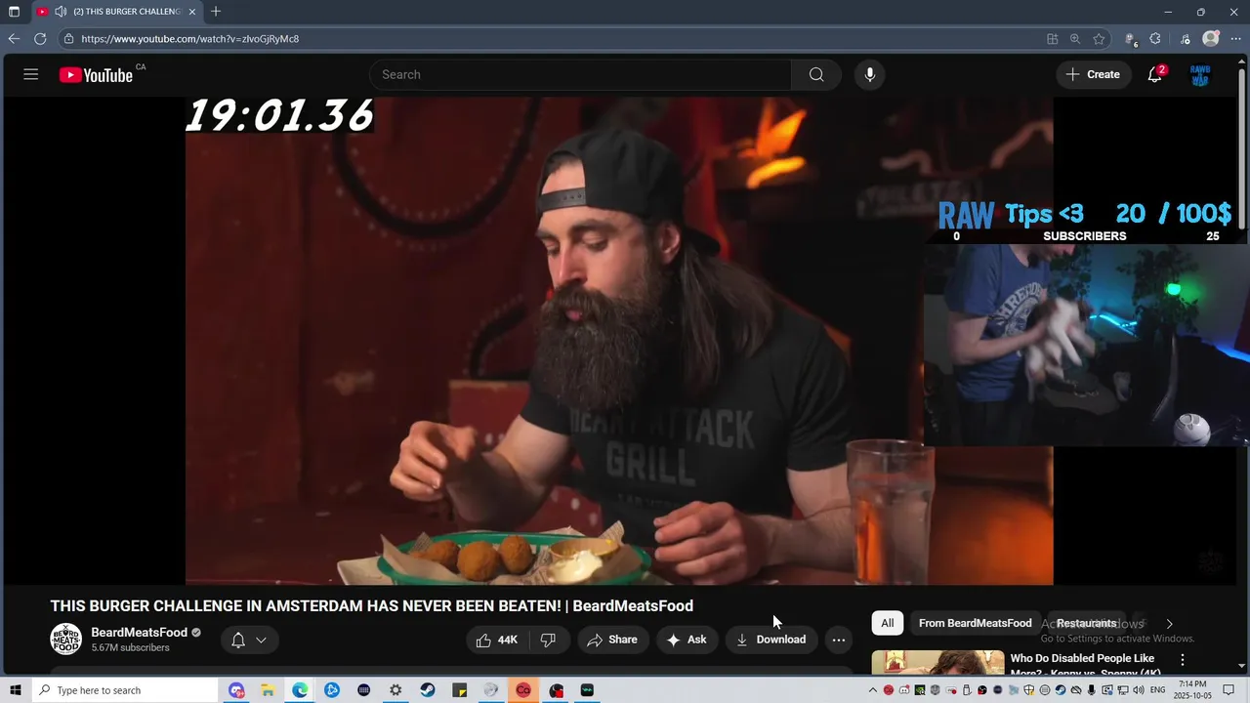
Task: Mute the tab audio speaker icon
Action: (x=61, y=12)
